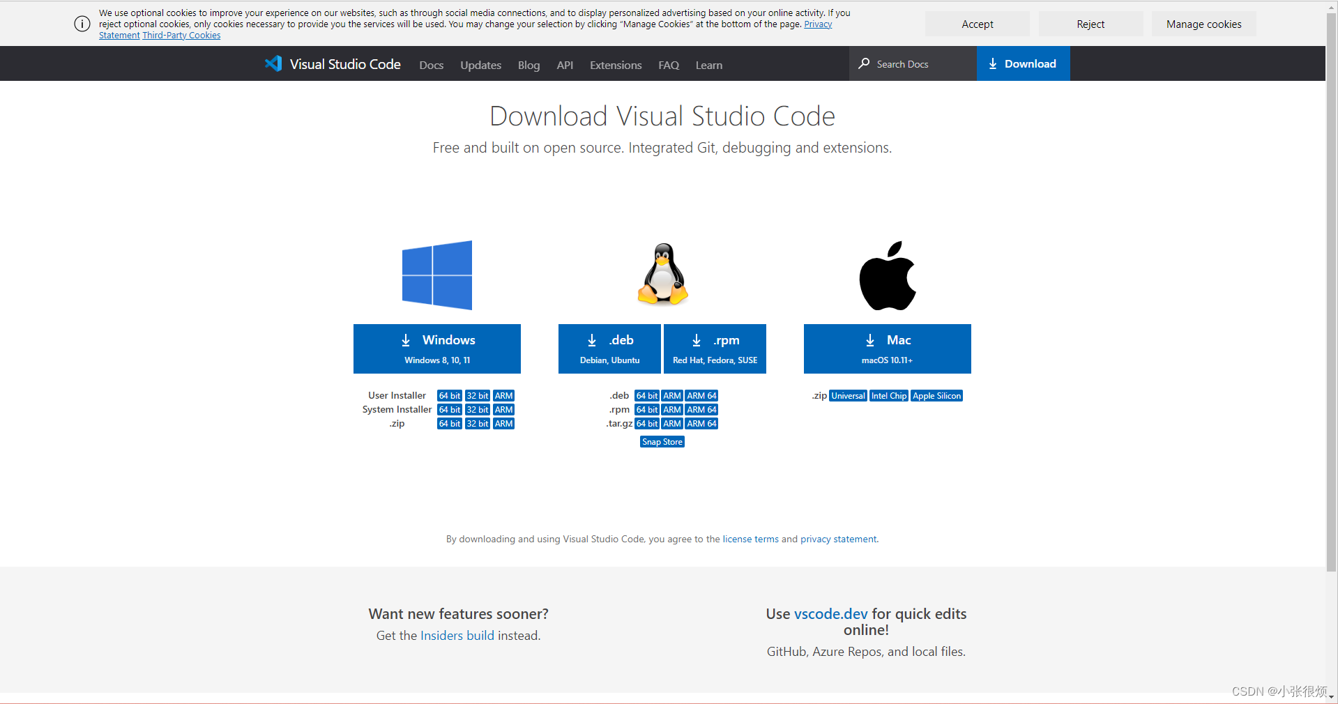Click the large Windows logo icon

(x=437, y=275)
